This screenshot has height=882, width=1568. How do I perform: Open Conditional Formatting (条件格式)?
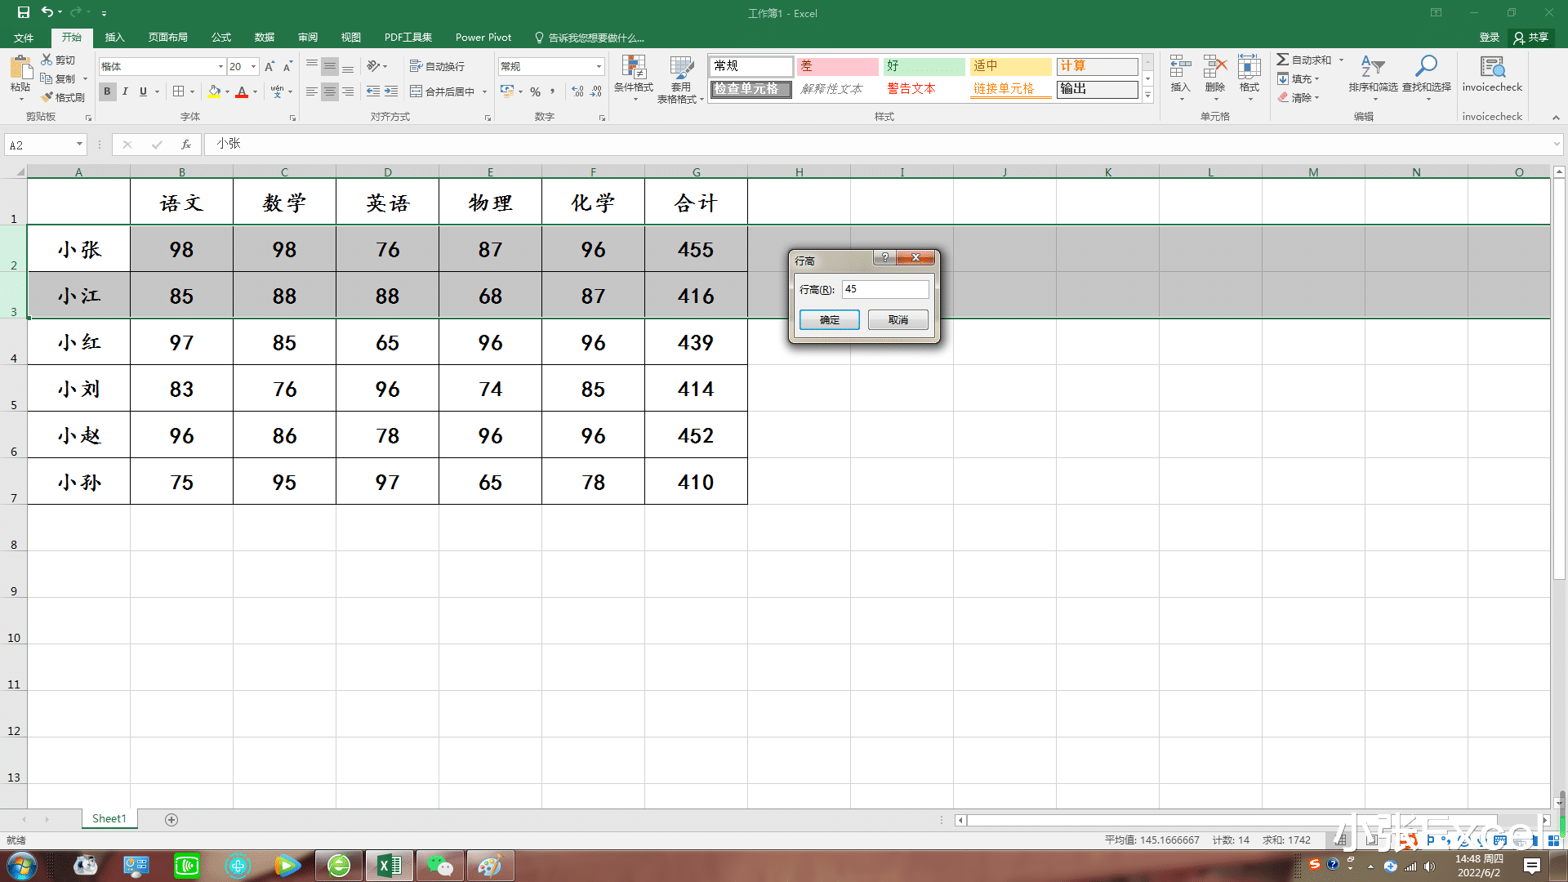[634, 78]
